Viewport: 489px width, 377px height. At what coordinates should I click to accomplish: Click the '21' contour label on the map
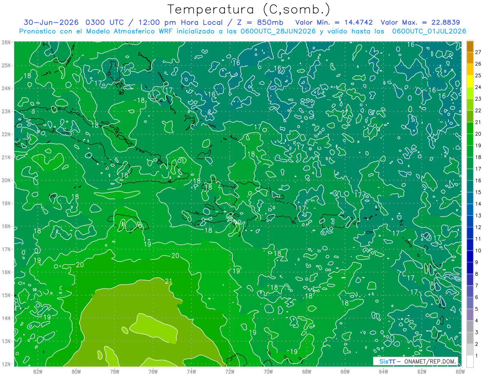pyautogui.click(x=169, y=281)
